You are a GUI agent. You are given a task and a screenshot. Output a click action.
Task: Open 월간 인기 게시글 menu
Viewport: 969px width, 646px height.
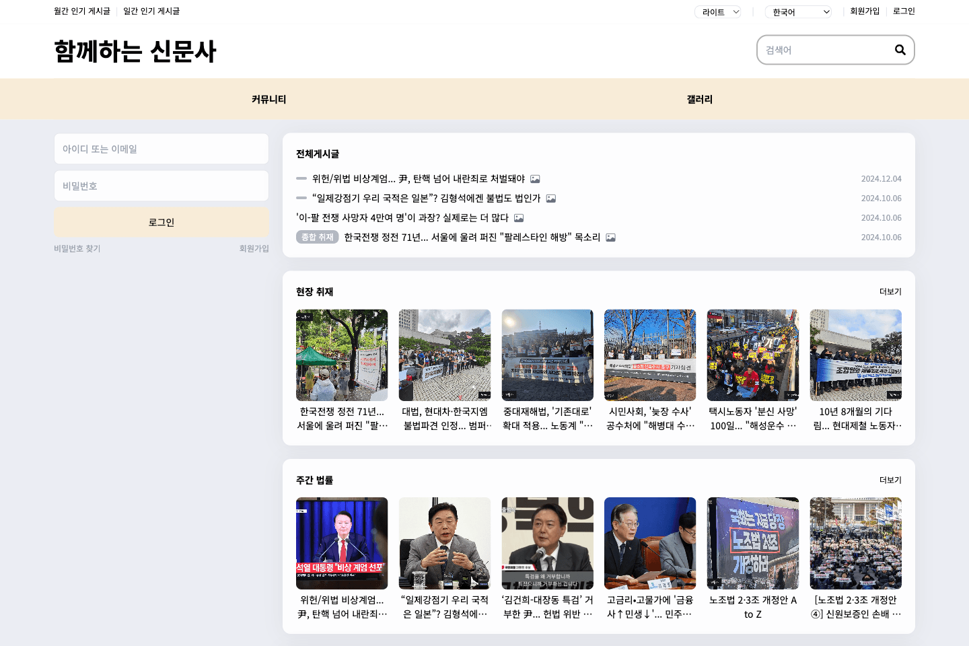(x=82, y=11)
